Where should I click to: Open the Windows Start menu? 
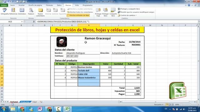pos(3,109)
